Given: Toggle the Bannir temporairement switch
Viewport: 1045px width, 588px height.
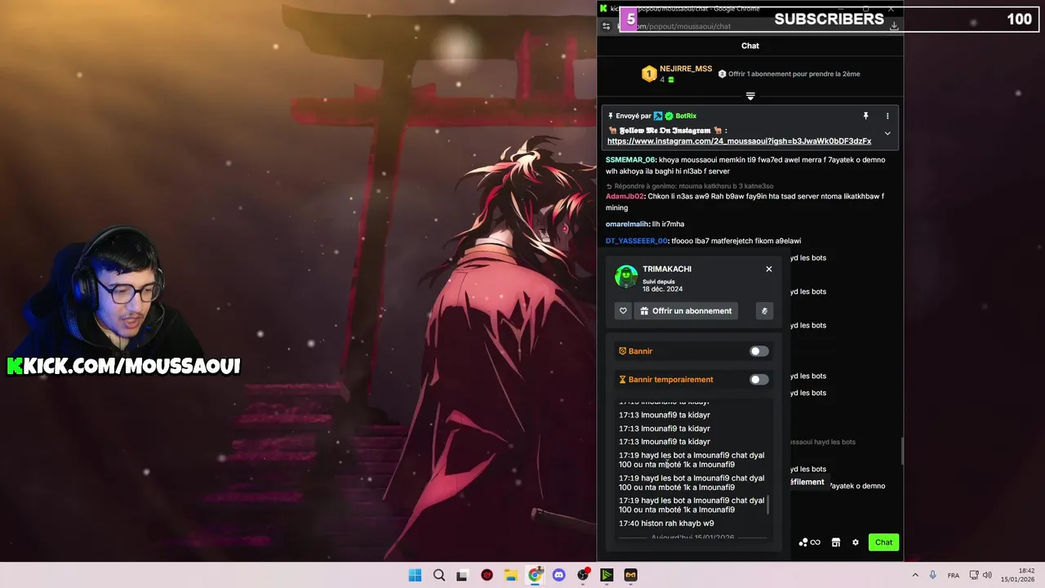Looking at the screenshot, I should point(758,380).
